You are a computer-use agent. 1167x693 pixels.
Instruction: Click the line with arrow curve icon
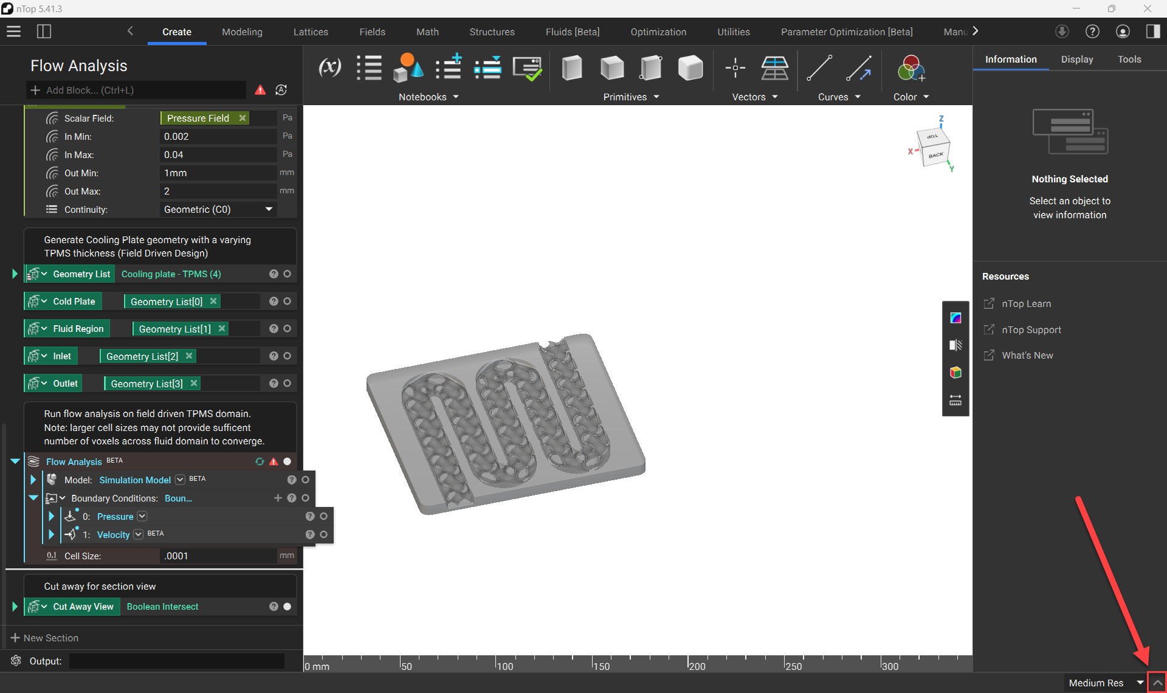pyautogui.click(x=859, y=67)
